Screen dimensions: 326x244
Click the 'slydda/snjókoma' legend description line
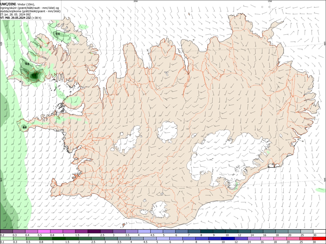[30, 11]
